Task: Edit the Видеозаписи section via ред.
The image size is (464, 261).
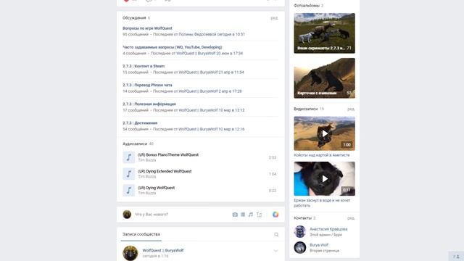Action: (351, 109)
